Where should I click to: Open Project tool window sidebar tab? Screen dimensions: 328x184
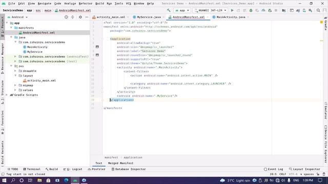tap(2, 27)
